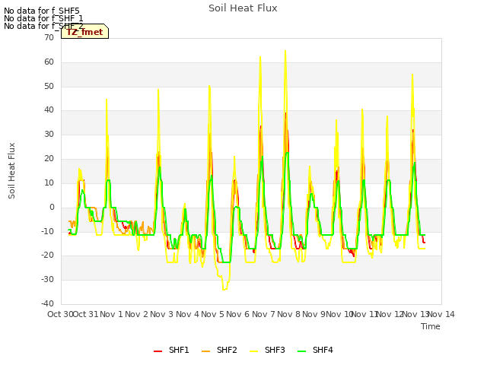Click the y-axis tick label -30
Image resolution: width=487 pixels, height=365 pixels.
pyautogui.click(x=48, y=279)
